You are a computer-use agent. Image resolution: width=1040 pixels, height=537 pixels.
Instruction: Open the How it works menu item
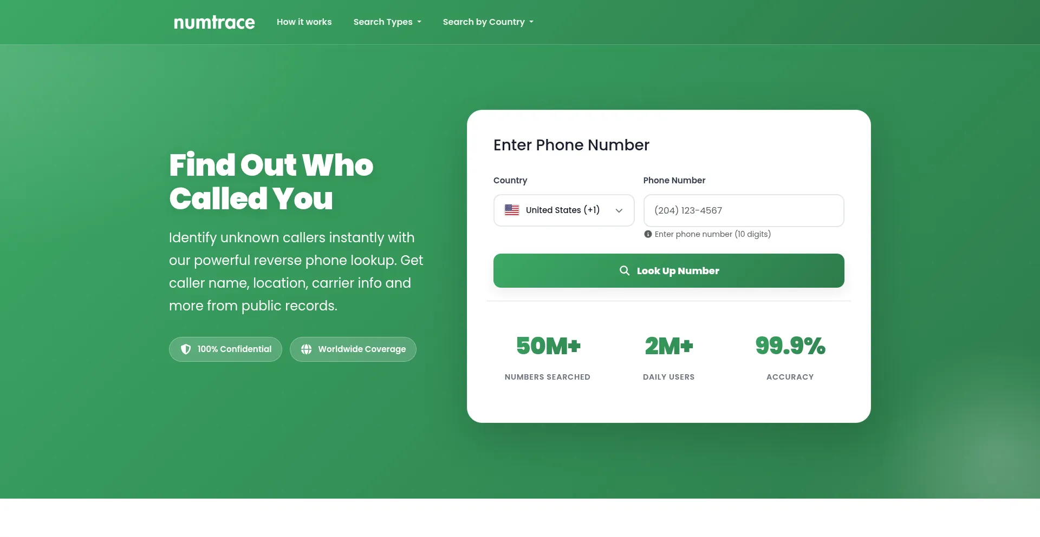[x=304, y=22]
